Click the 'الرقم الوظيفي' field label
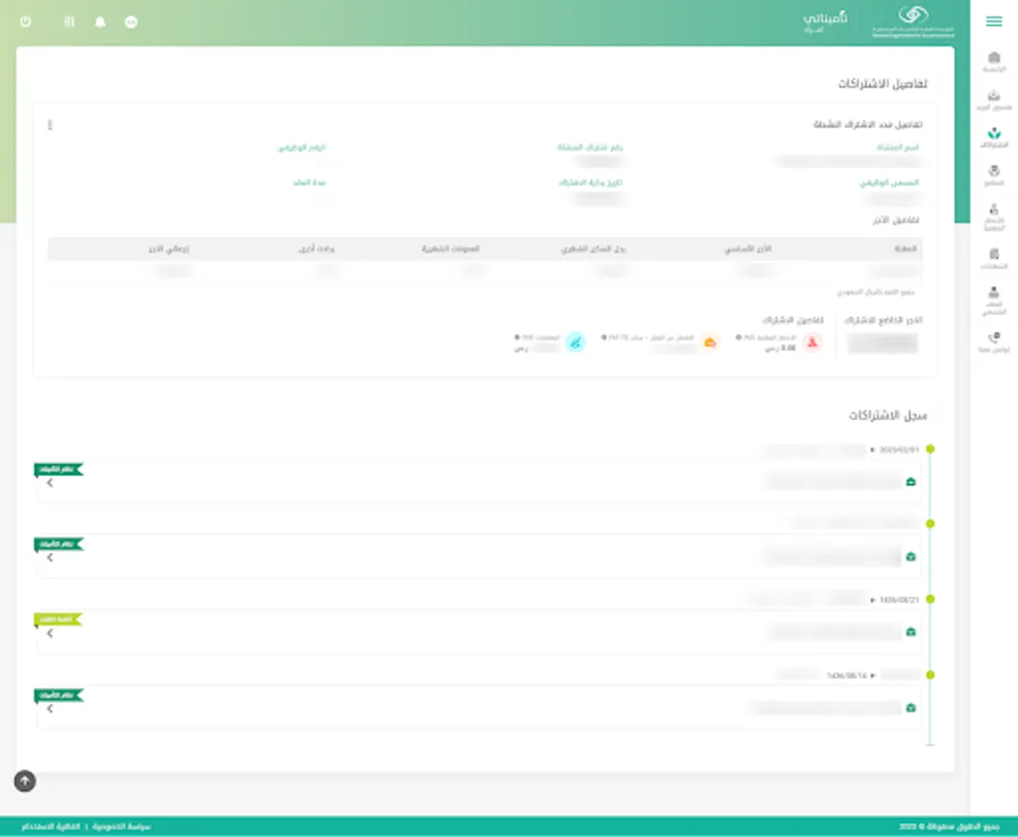1018x837 pixels. [302, 147]
